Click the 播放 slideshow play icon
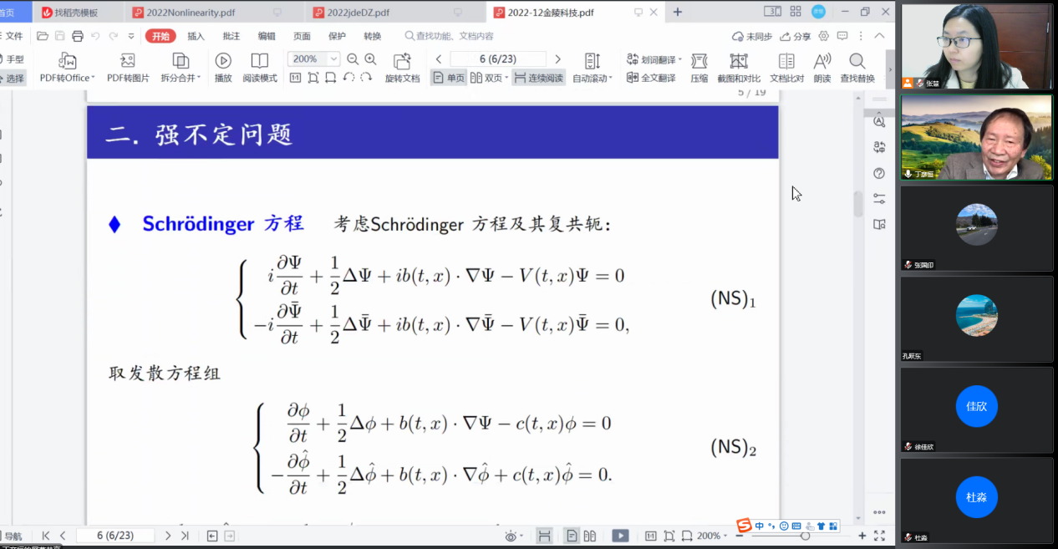The height and width of the screenshot is (549, 1058). click(223, 61)
